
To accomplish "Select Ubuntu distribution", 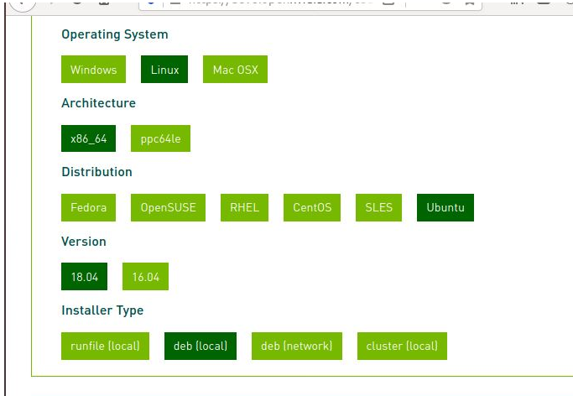I will (445, 207).
